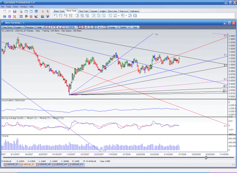Open the Duration dropdown

point(19,27)
